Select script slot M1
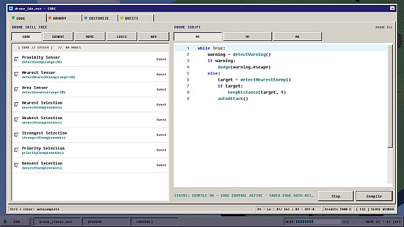Screen dimensions: 404x227 197,37
